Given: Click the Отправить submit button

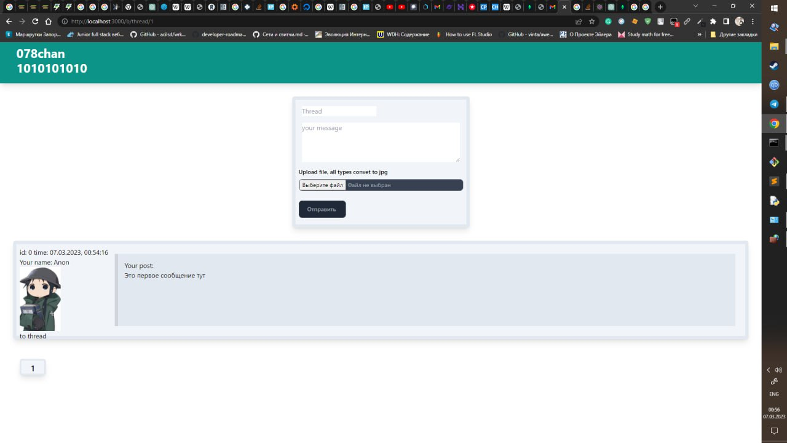Looking at the screenshot, I should pyautogui.click(x=322, y=209).
